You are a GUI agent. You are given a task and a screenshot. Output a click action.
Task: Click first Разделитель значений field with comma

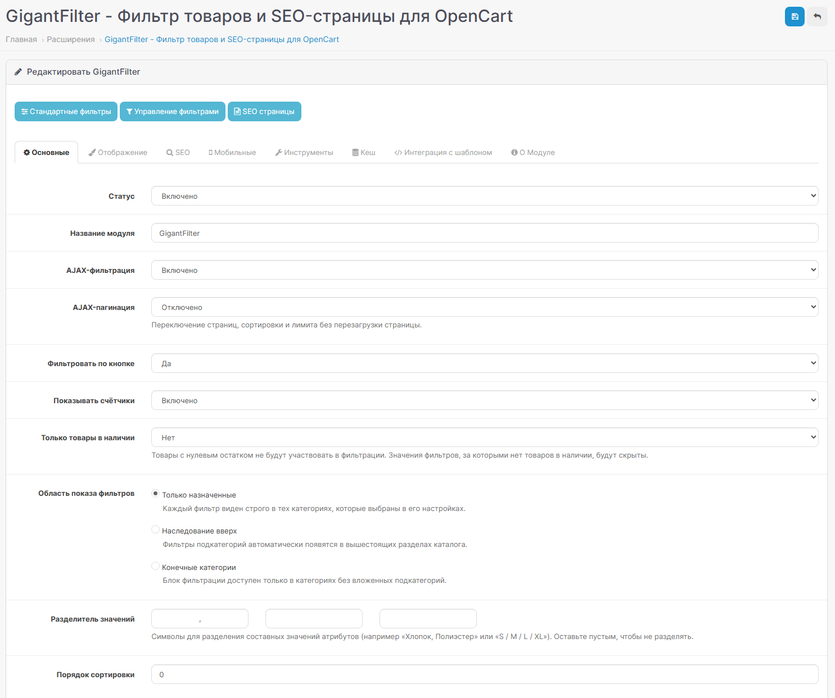pos(200,619)
